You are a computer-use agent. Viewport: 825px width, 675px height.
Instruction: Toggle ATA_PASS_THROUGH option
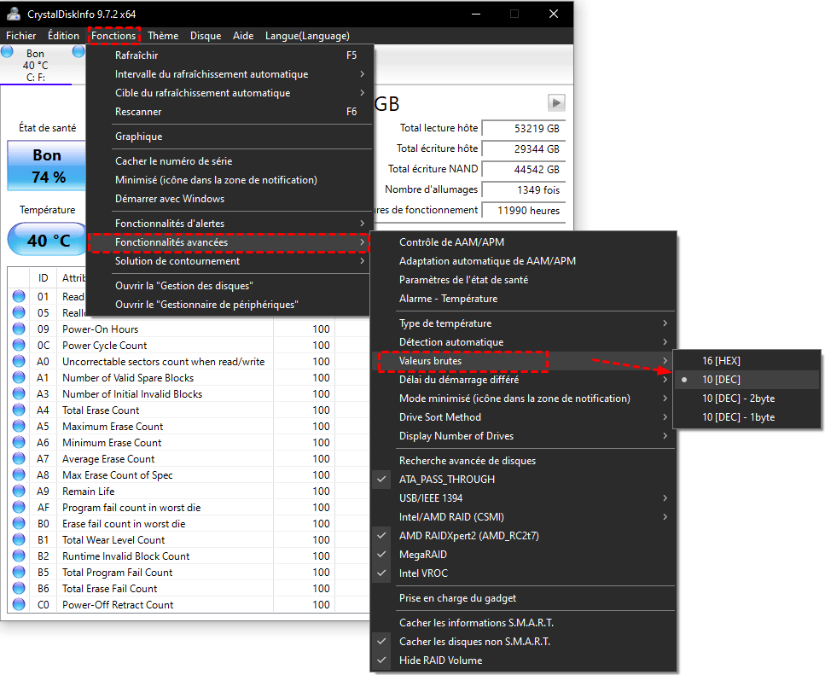pos(524,480)
